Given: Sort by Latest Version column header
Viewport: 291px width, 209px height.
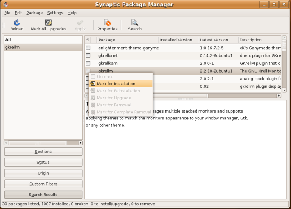Looking at the screenshot, I should [x=218, y=40].
